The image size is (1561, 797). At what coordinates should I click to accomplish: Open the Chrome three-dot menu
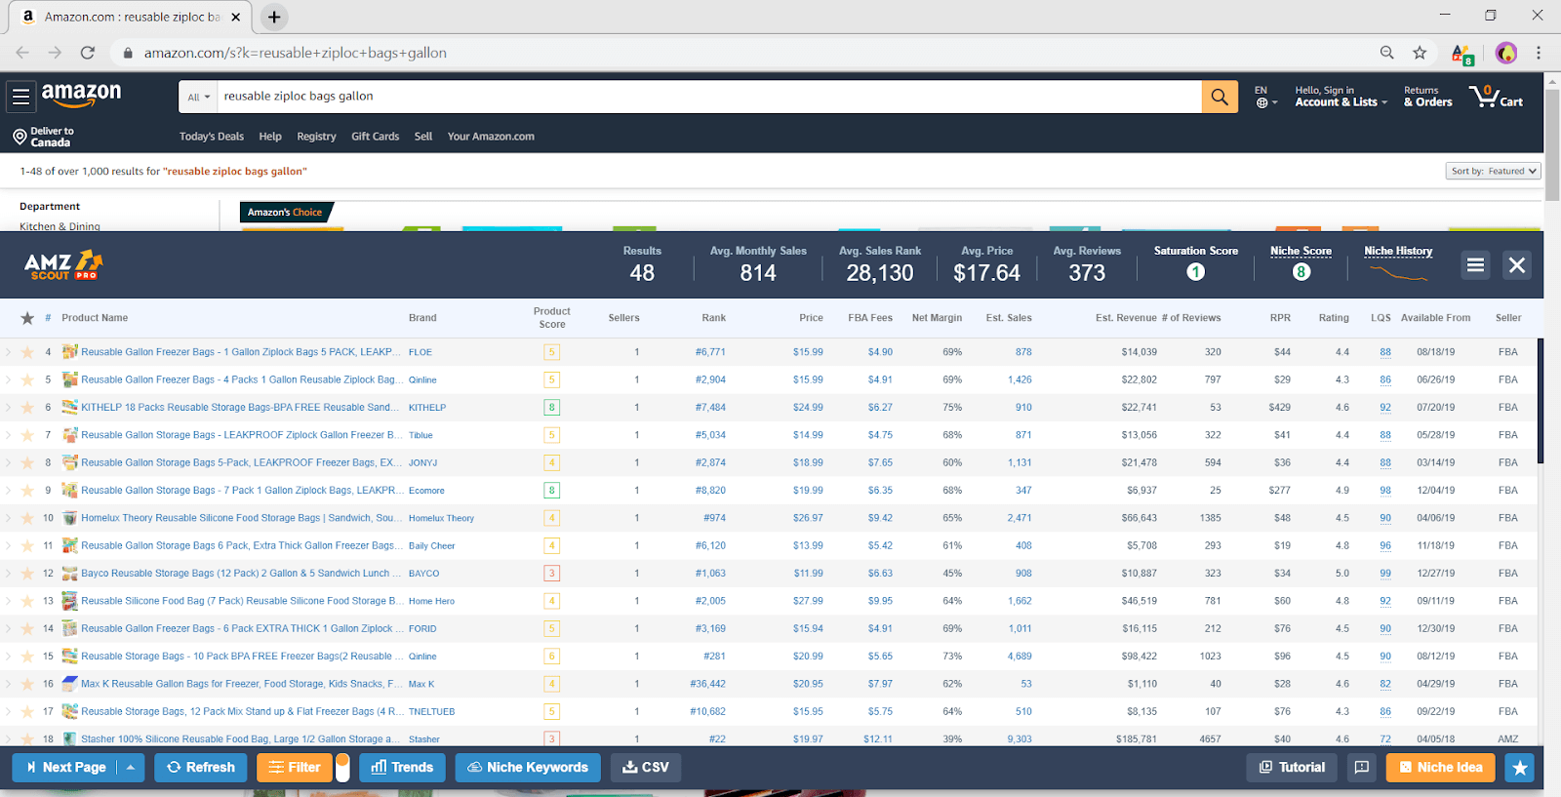tap(1539, 53)
